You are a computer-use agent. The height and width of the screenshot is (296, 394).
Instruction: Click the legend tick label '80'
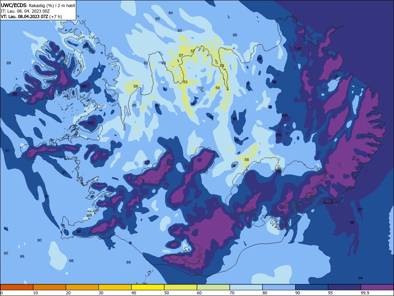point(265,293)
